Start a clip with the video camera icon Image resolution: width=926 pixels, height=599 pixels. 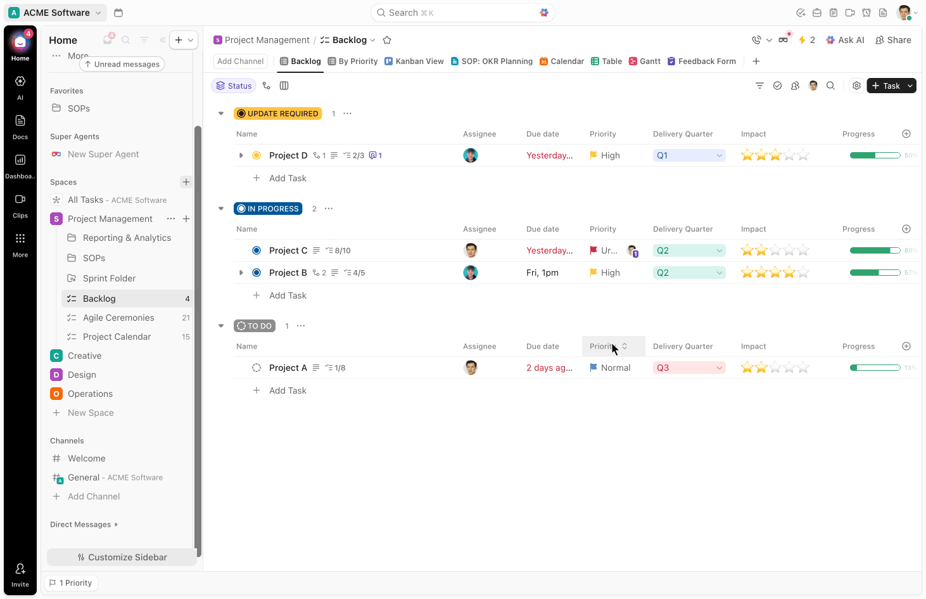pyautogui.click(x=850, y=12)
